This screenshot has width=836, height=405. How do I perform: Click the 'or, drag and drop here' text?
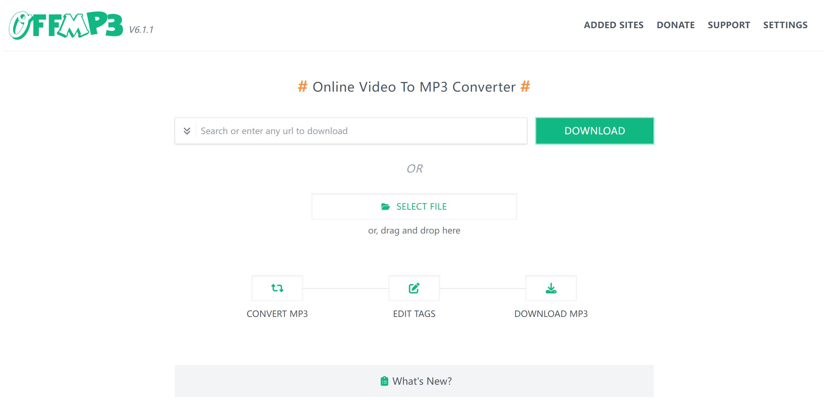pos(414,231)
